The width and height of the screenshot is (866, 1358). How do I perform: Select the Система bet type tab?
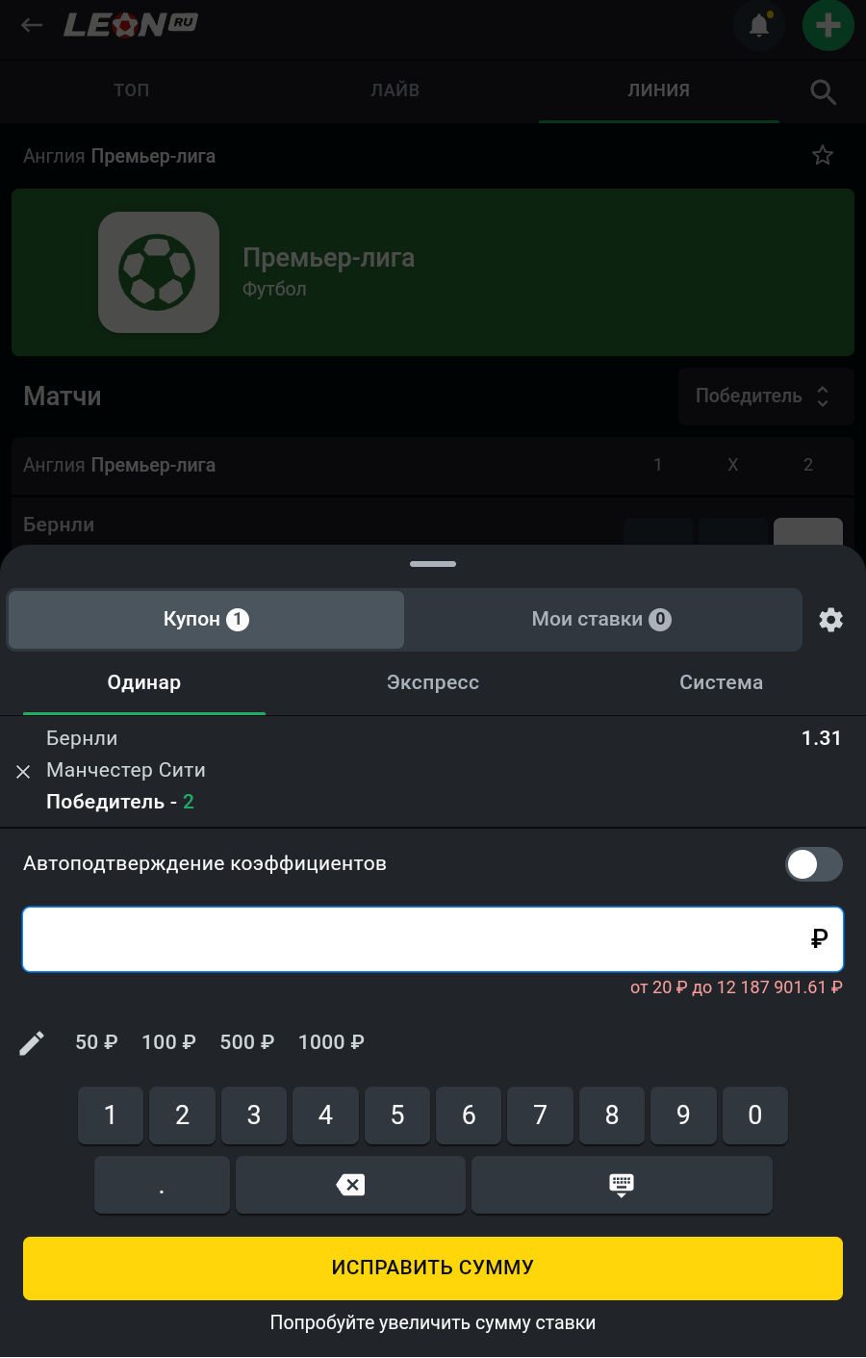(721, 682)
